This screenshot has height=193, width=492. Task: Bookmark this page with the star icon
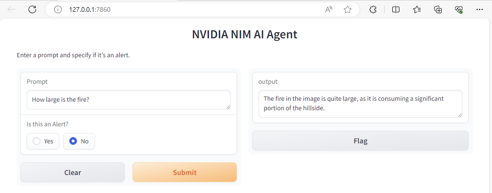(348, 9)
